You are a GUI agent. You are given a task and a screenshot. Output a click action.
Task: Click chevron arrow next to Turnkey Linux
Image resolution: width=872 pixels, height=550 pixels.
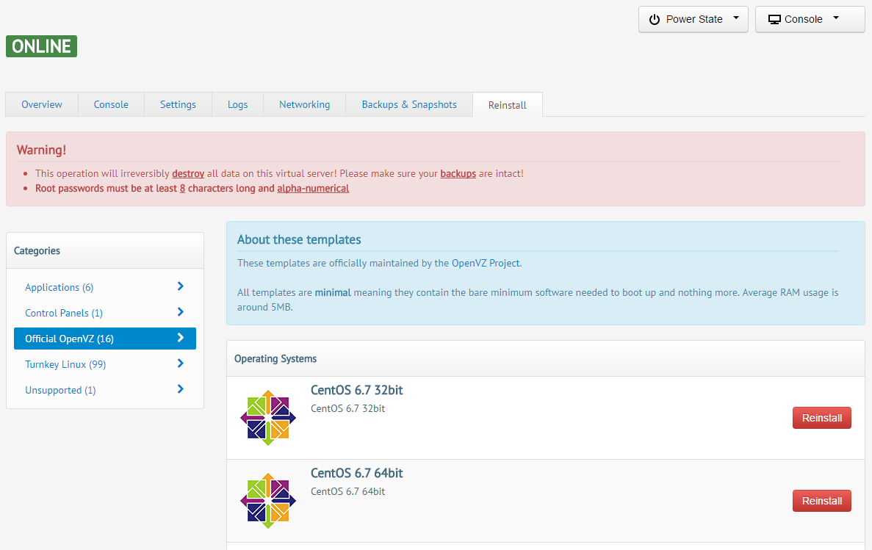click(181, 363)
